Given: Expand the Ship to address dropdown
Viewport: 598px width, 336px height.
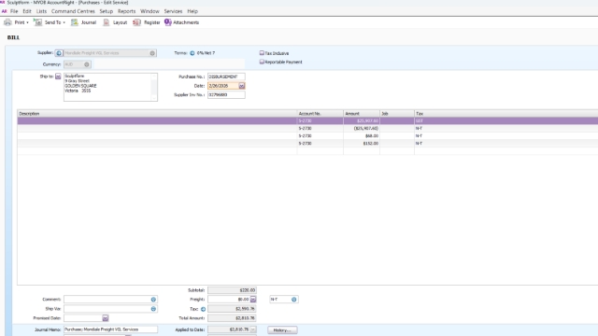Looking at the screenshot, I should click(x=58, y=77).
